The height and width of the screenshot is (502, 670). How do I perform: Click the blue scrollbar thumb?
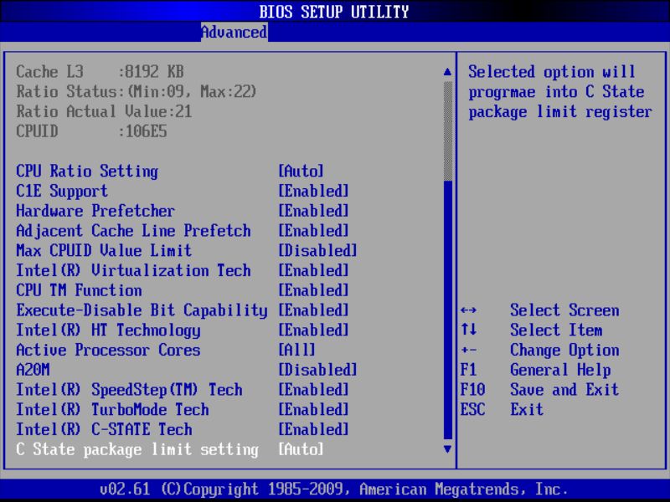point(448,310)
